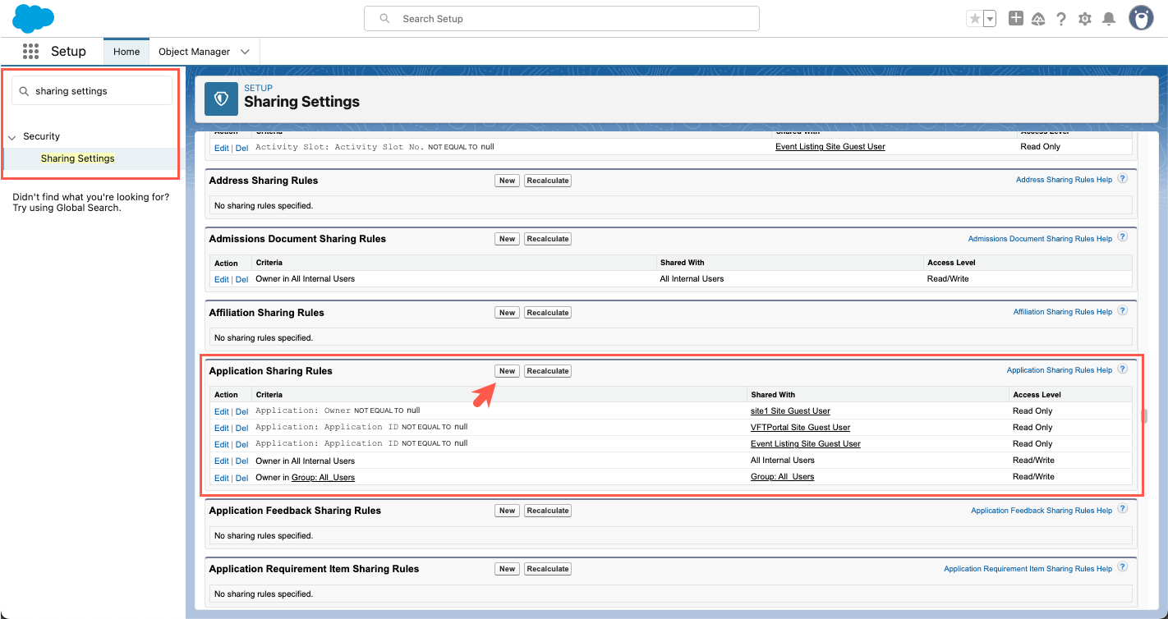This screenshot has width=1168, height=619.
Task: Click help icon beside Address Sharing Rules Help
Action: (x=1123, y=179)
